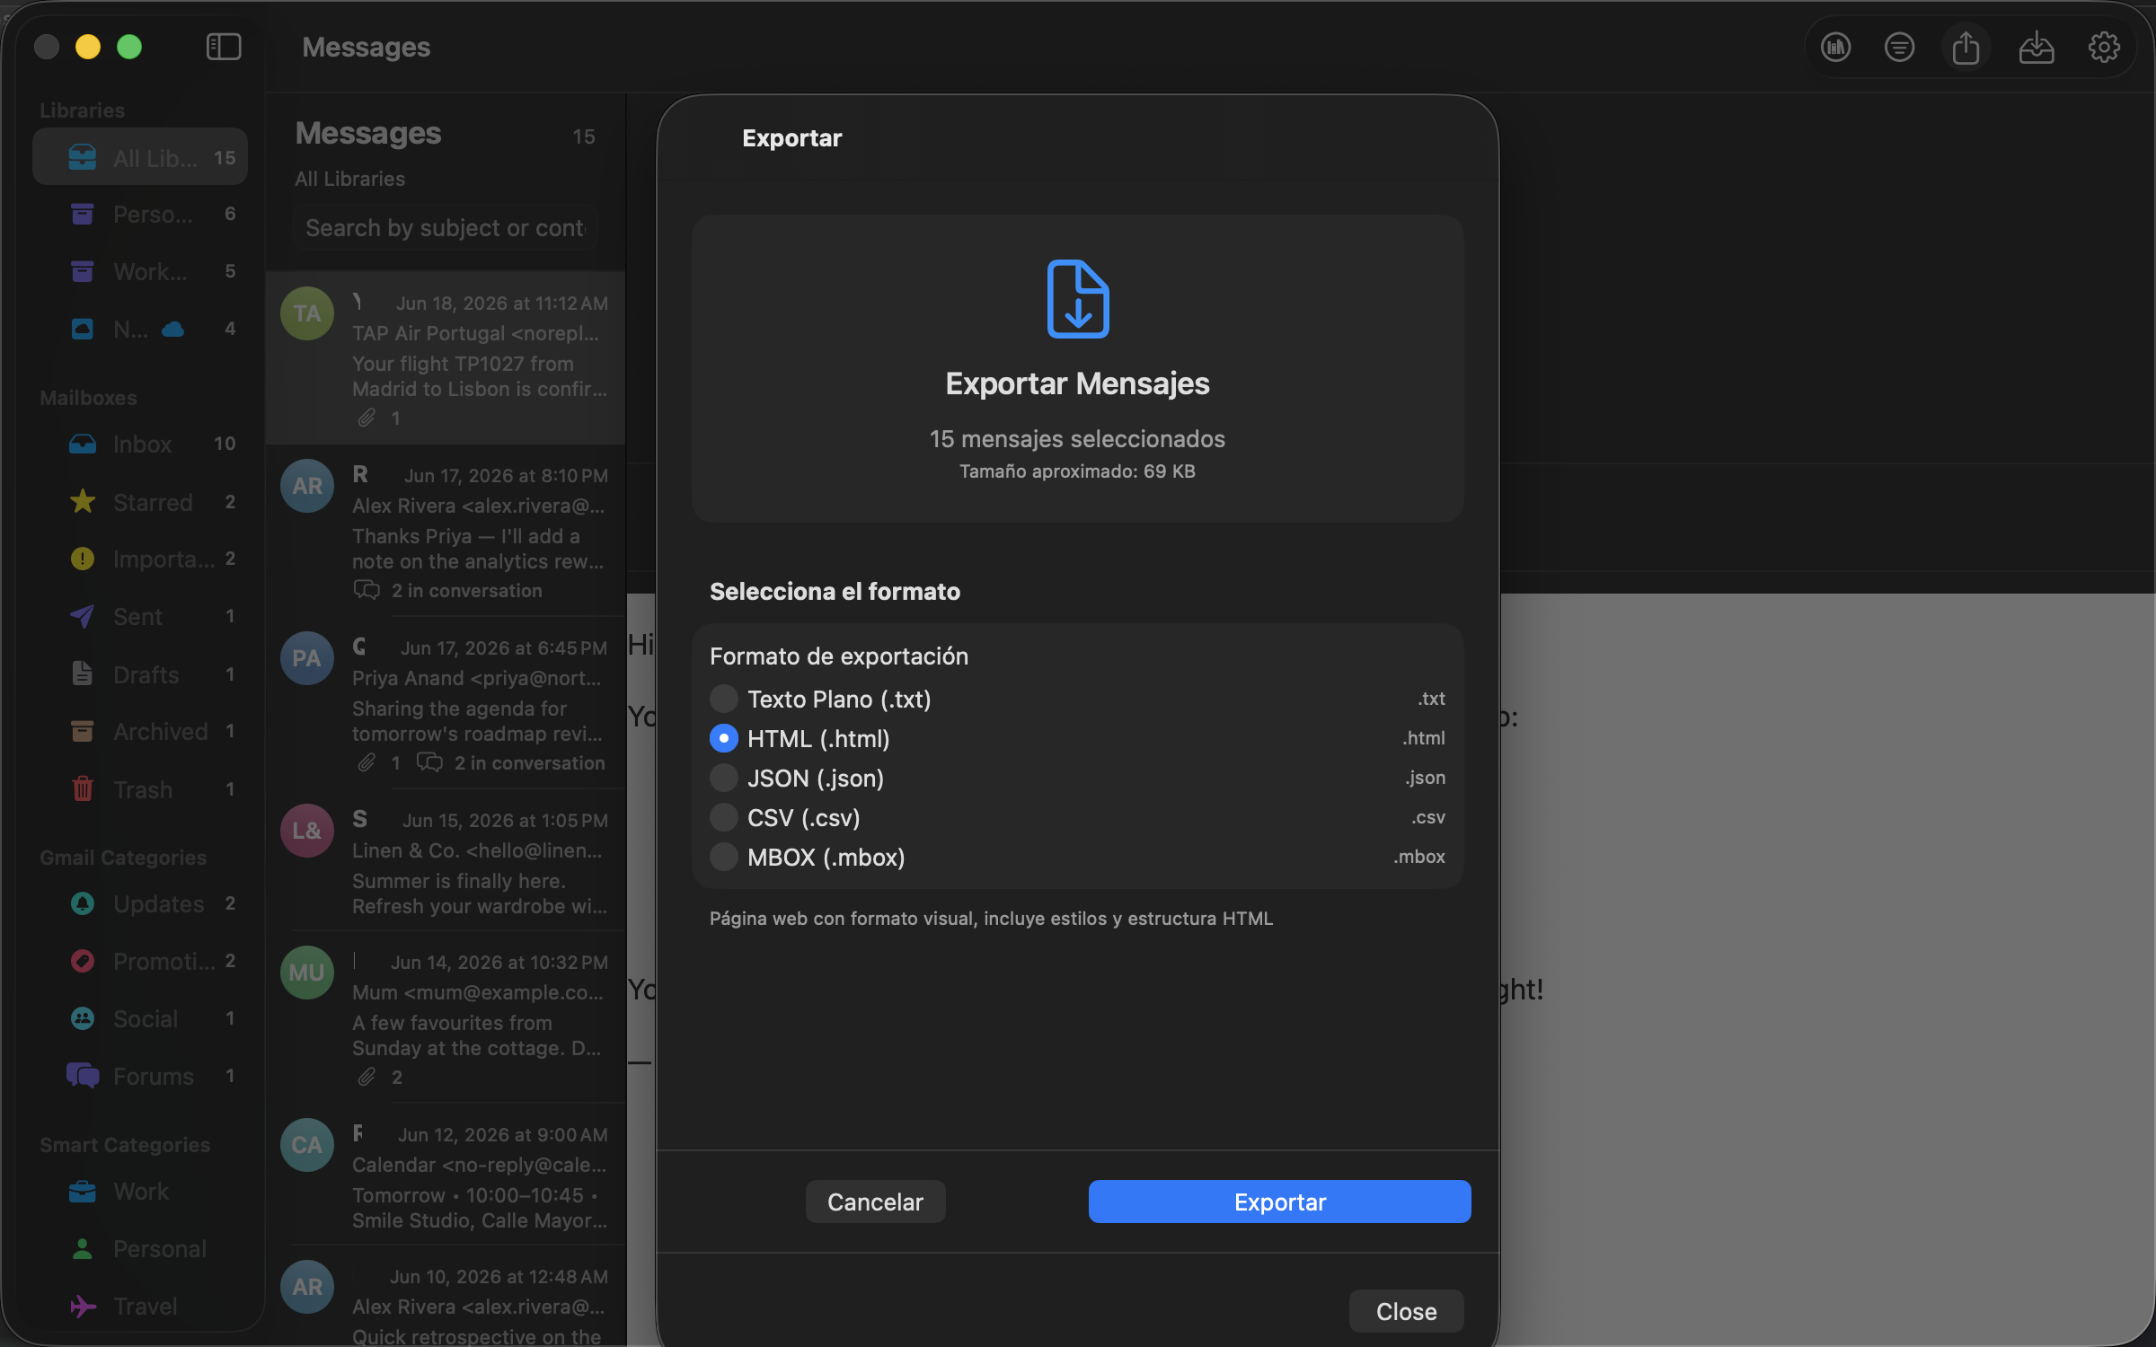
Task: Open settings gear in toolbar
Action: coord(2103,47)
